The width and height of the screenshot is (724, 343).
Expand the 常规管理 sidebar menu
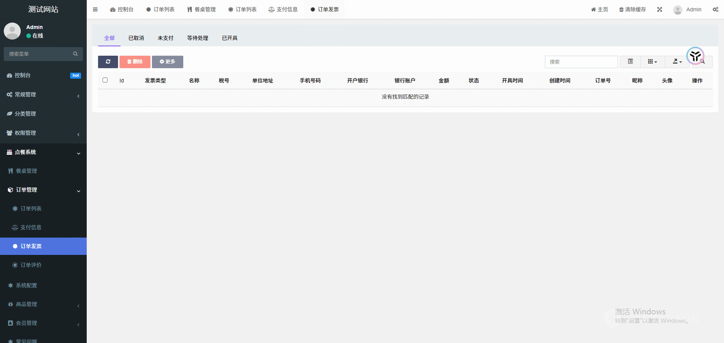43,95
